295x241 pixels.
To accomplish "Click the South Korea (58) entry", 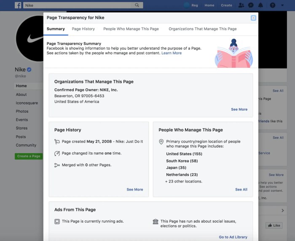I will (x=182, y=161).
